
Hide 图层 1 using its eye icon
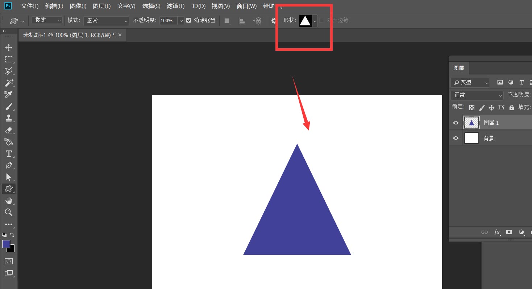click(456, 123)
